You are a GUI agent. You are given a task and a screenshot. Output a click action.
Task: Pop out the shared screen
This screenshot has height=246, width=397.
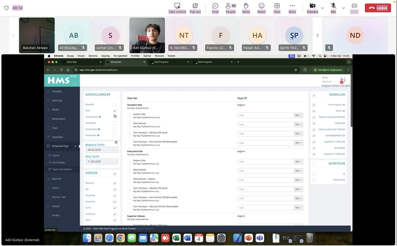pyautogui.click(x=195, y=8)
